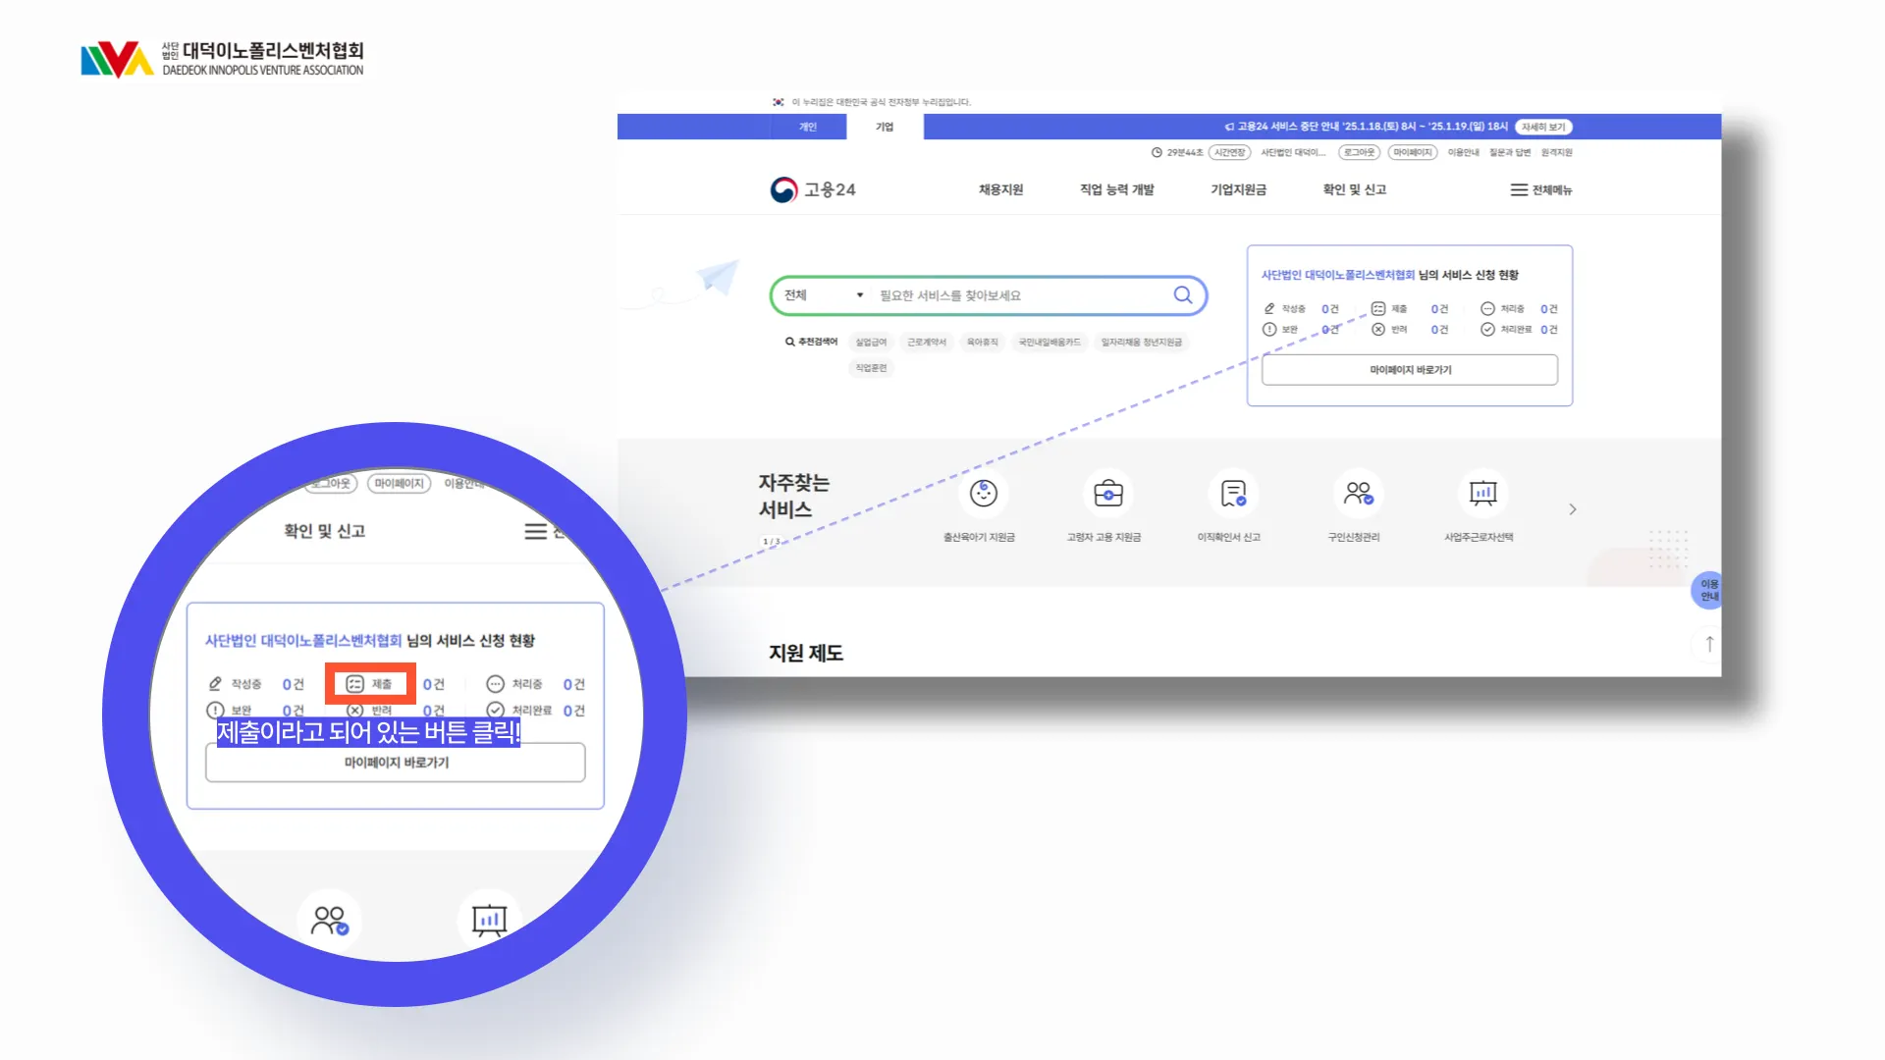This screenshot has width=1885, height=1060.
Task: Open the 구인신청관리 people icon
Action: [1358, 493]
